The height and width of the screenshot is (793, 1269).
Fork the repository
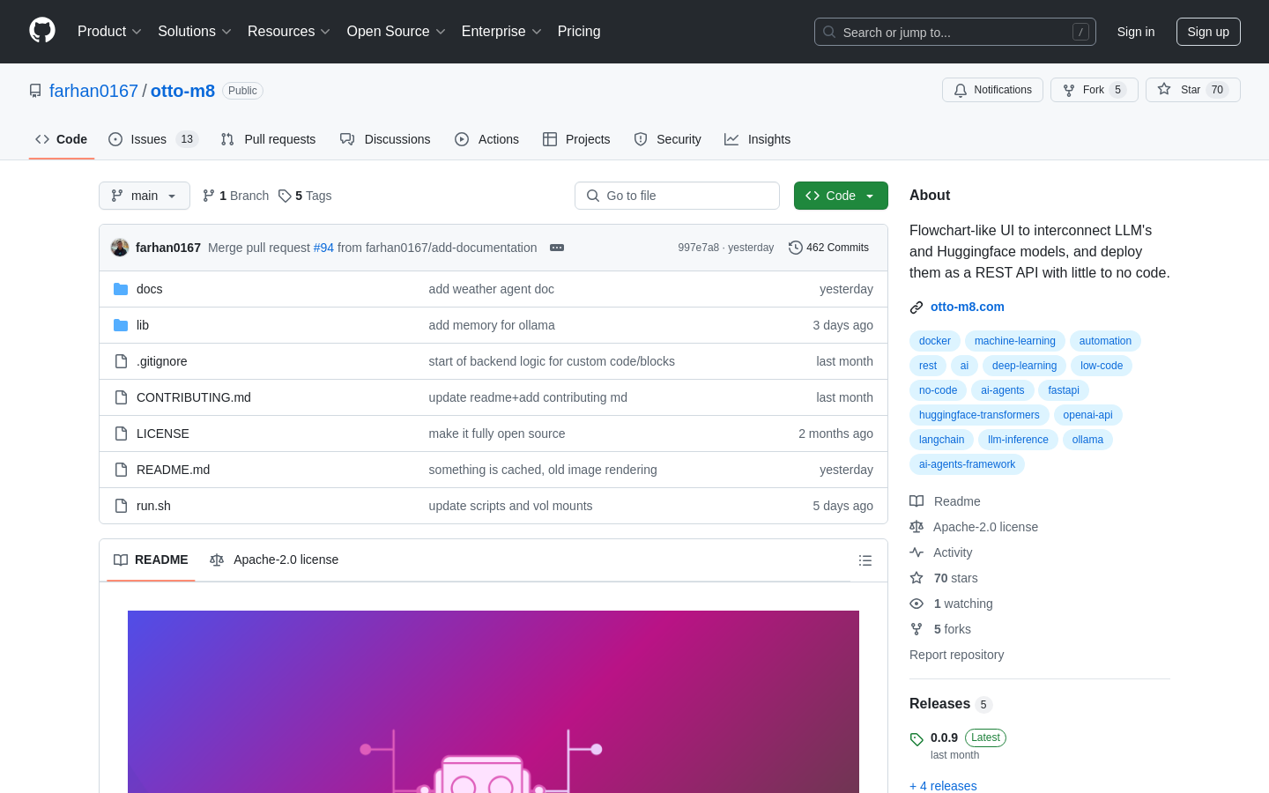coord(1094,90)
